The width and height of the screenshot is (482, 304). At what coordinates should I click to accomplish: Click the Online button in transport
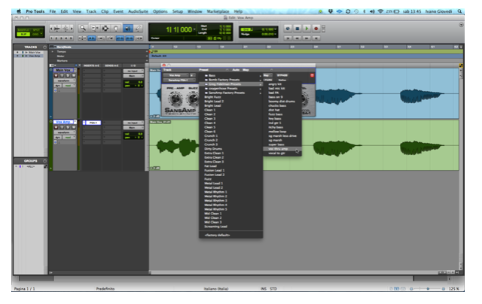tap(288, 29)
